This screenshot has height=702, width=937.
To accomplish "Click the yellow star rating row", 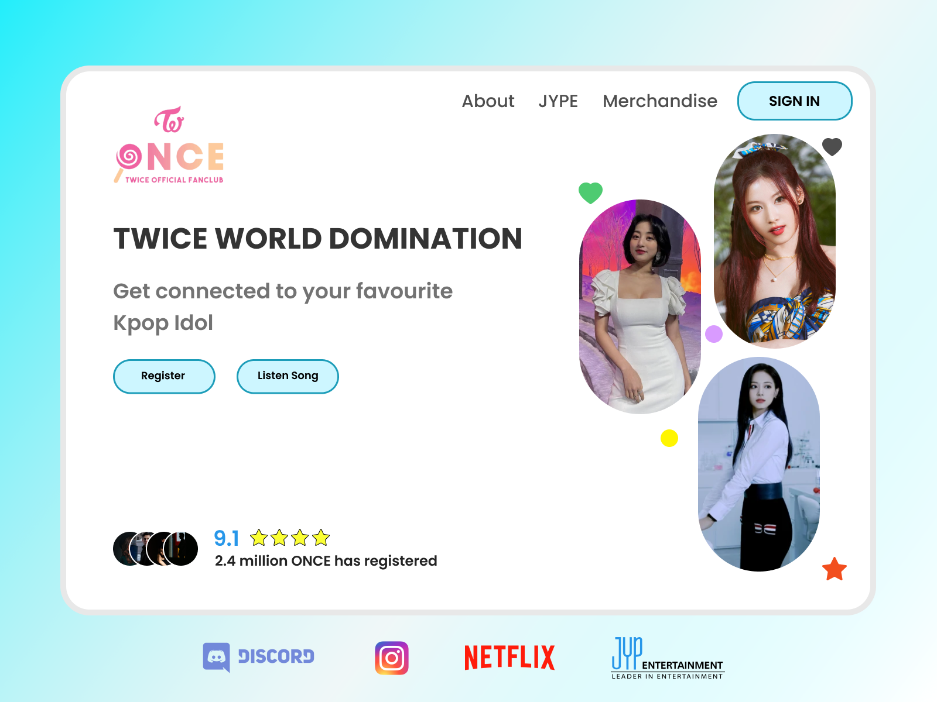I will click(290, 537).
